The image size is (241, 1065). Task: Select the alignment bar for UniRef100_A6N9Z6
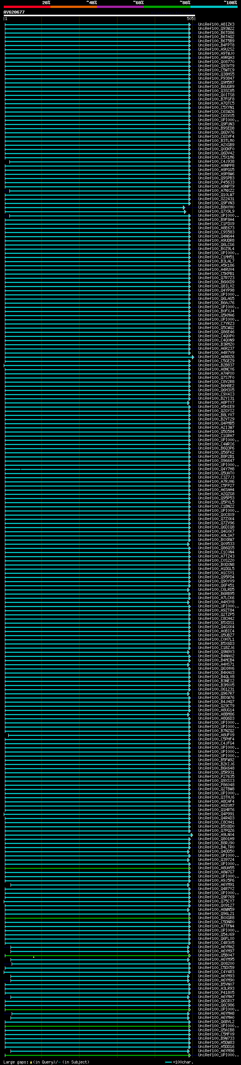click(x=99, y=357)
